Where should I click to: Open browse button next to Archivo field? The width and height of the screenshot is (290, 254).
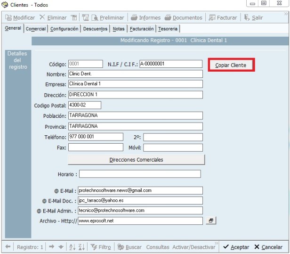pyautogui.click(x=211, y=221)
